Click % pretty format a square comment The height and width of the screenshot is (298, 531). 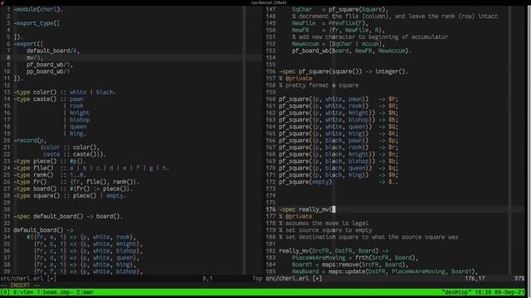319,85
